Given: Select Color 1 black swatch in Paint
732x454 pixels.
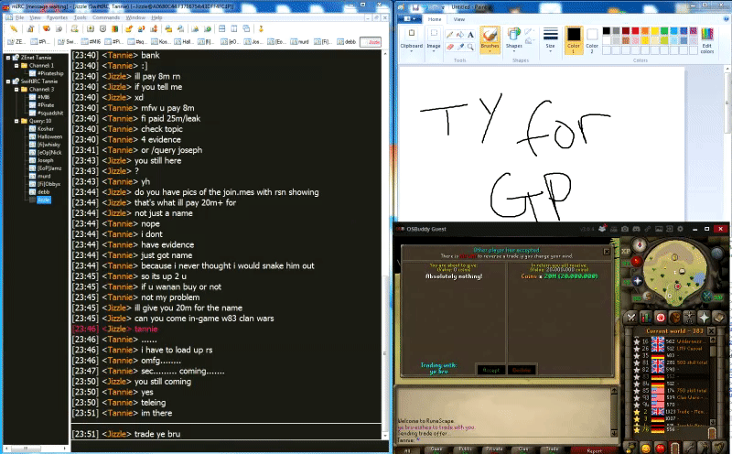Looking at the screenshot, I should coord(574,40).
